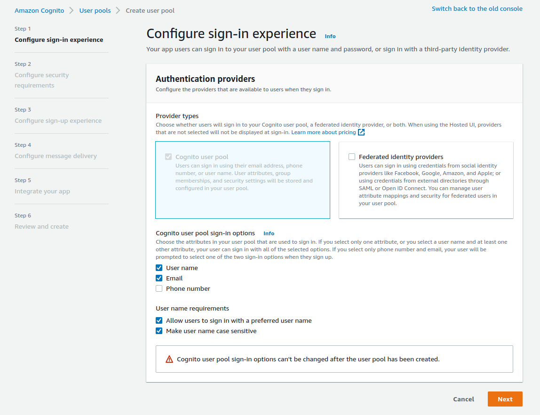Tick the Federated identity providers checkbox
This screenshot has height=415, width=540.
(352, 157)
